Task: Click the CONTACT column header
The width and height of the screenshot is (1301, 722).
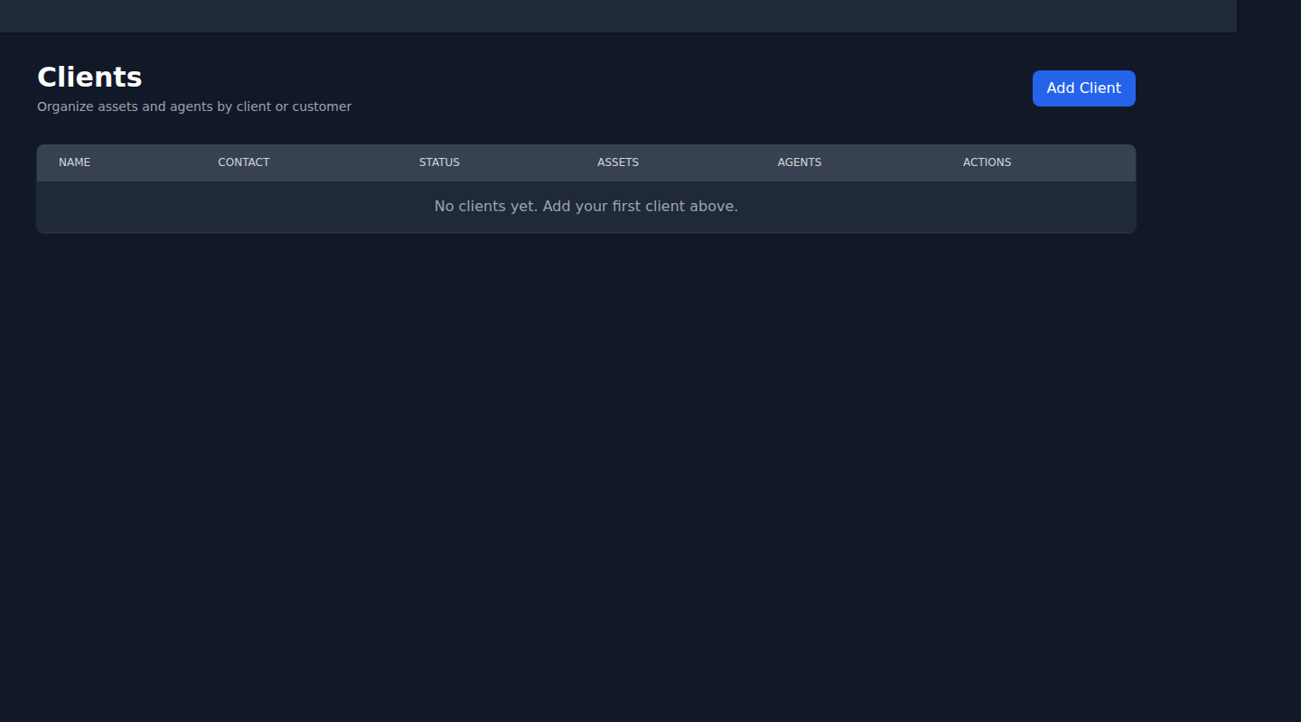Action: [x=244, y=162]
